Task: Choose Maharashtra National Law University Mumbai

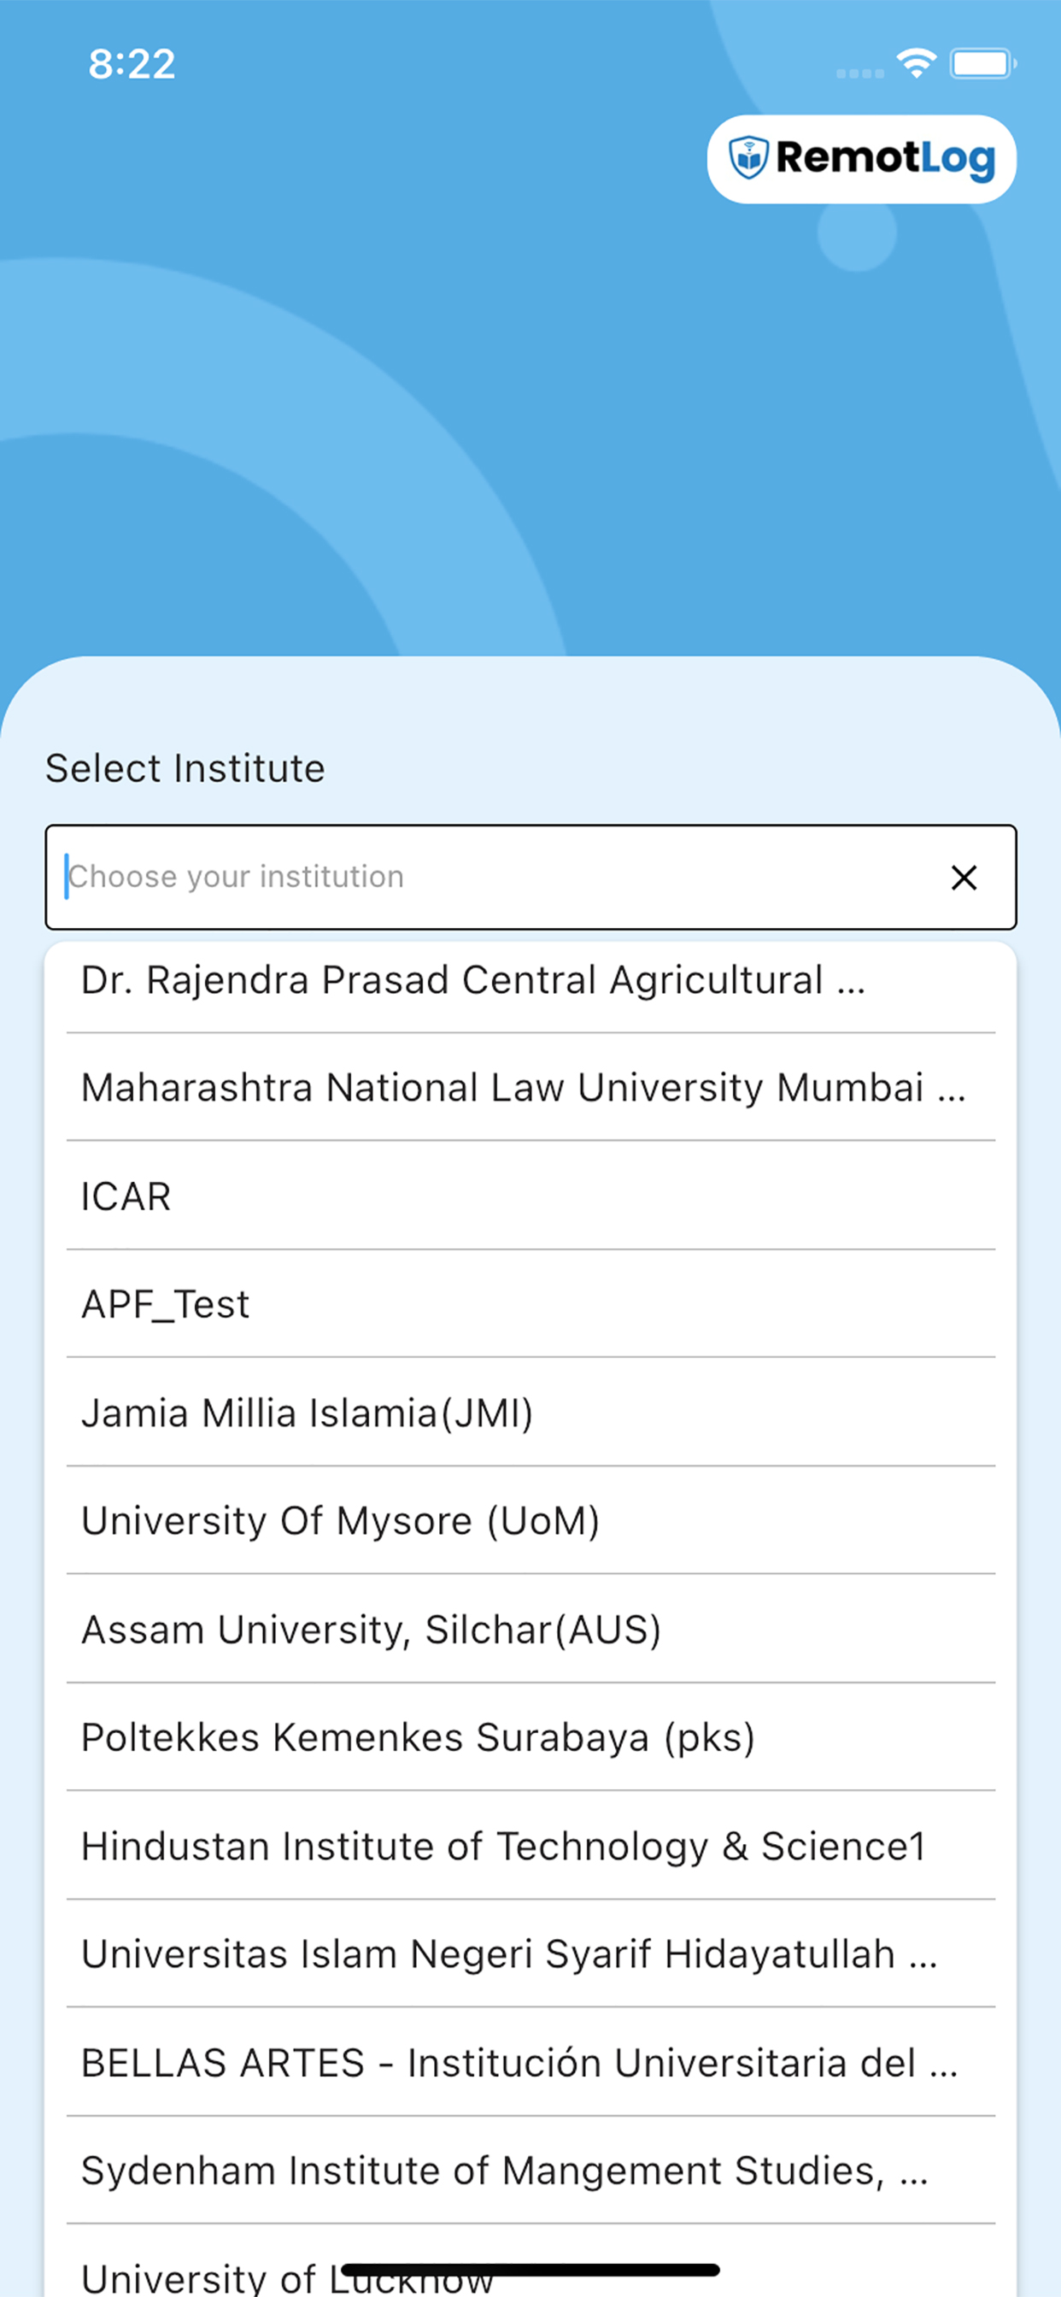Action: point(530,1088)
